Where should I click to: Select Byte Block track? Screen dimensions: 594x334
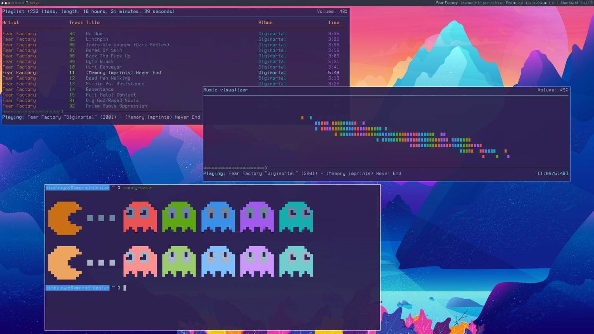(171, 61)
